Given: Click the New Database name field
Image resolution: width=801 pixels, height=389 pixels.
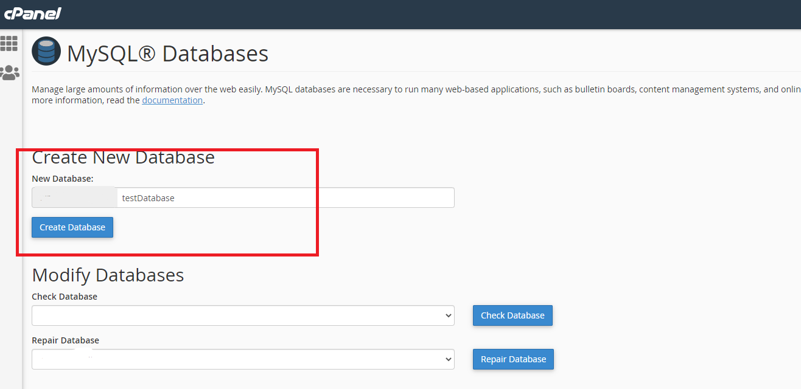Looking at the screenshot, I should pyautogui.click(x=285, y=198).
